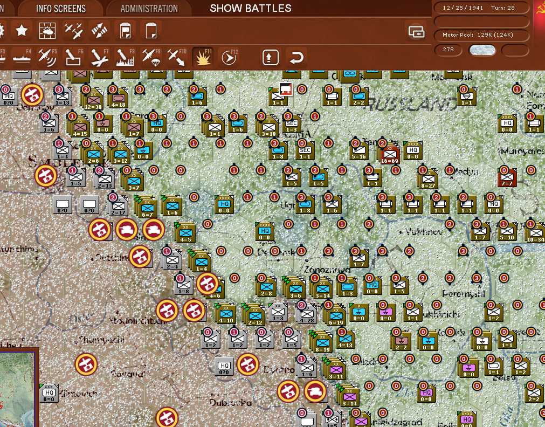This screenshot has height=427, width=545.
Task: Click the air interdiction F10 icon
Action: (x=176, y=57)
